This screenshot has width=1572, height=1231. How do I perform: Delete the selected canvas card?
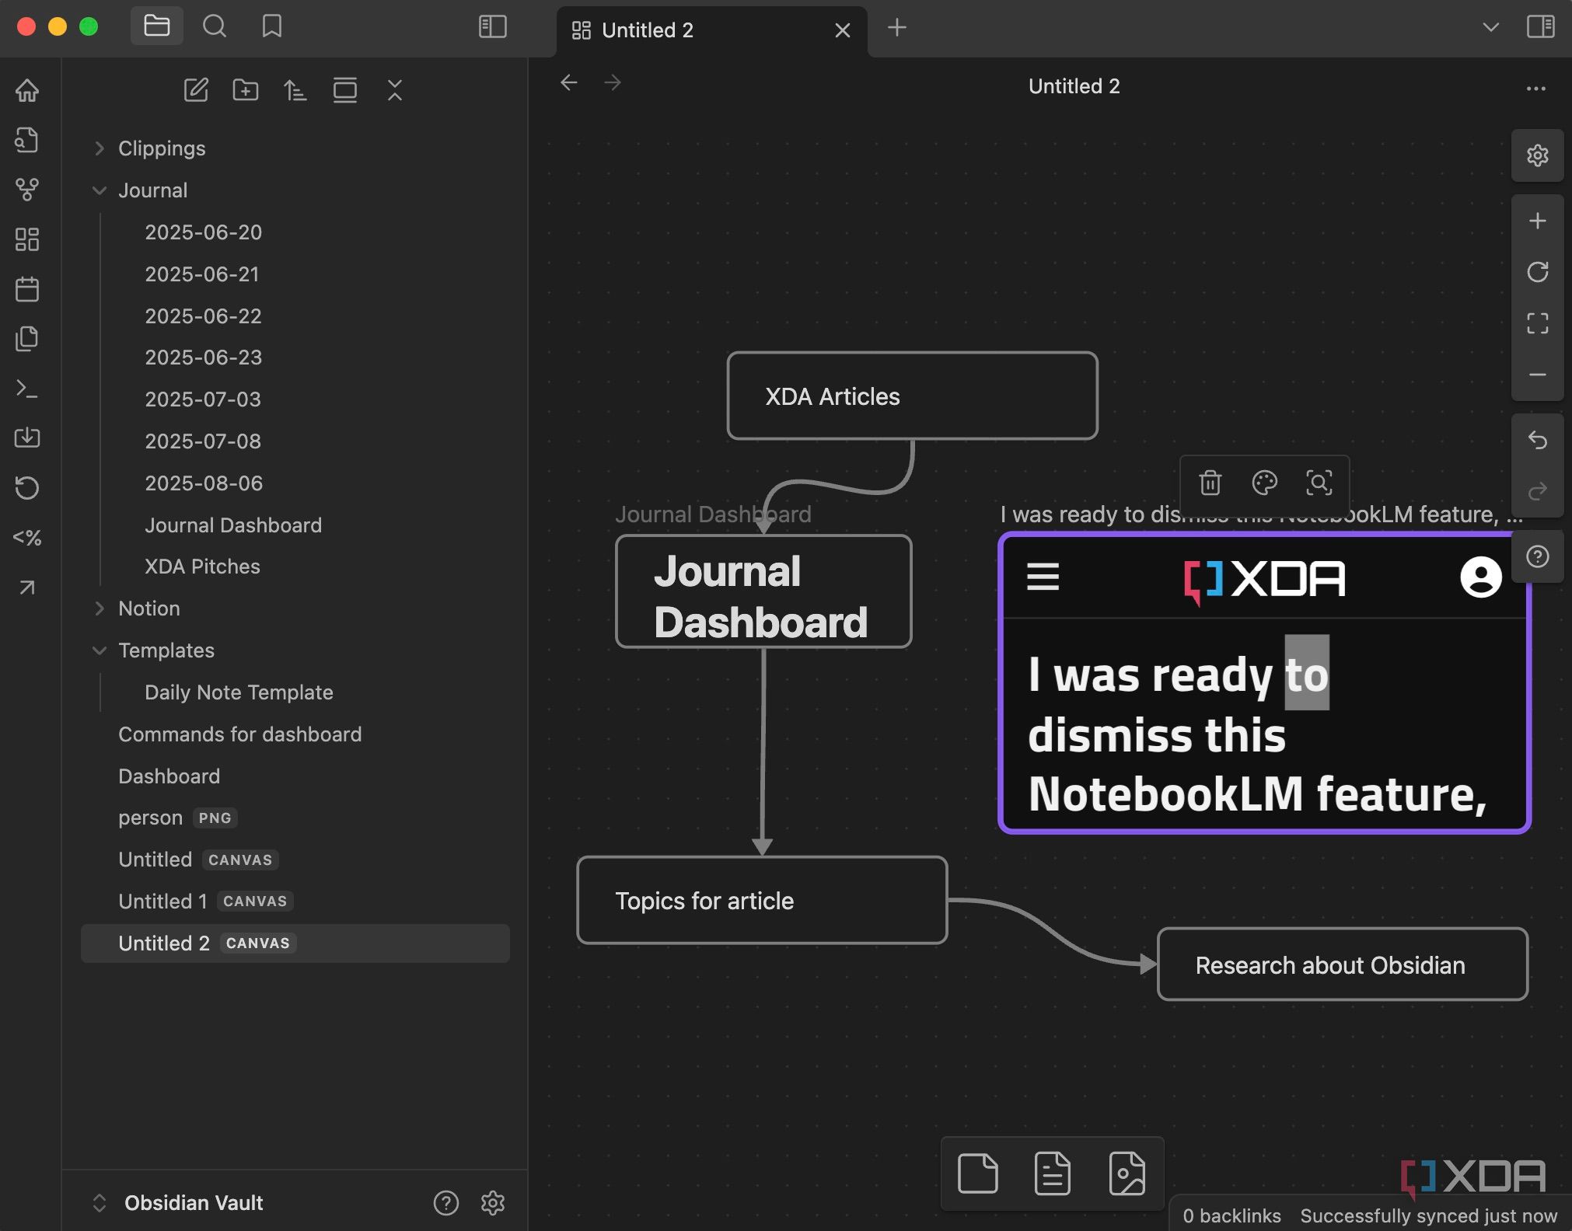click(x=1210, y=483)
